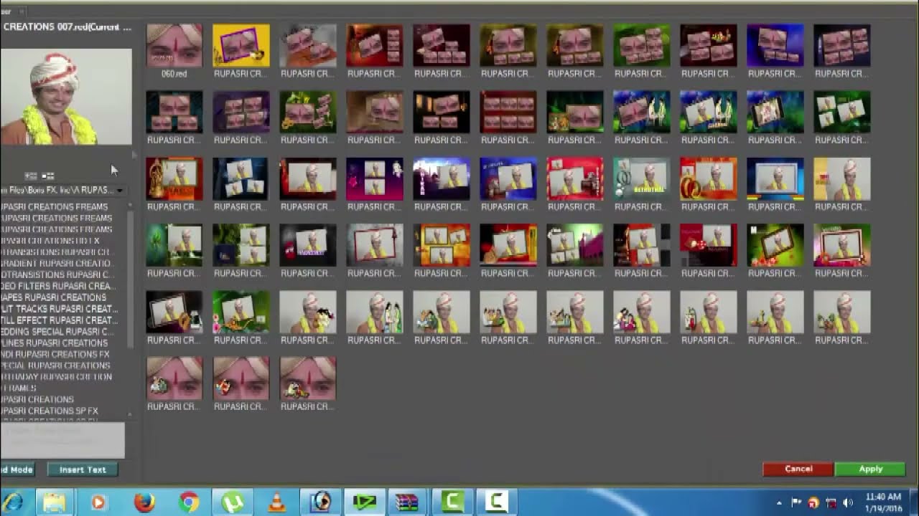The image size is (919, 516).
Task: Open Action Center flag icon
Action: [x=796, y=502]
